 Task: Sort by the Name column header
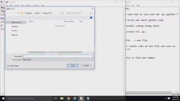point(31,21)
